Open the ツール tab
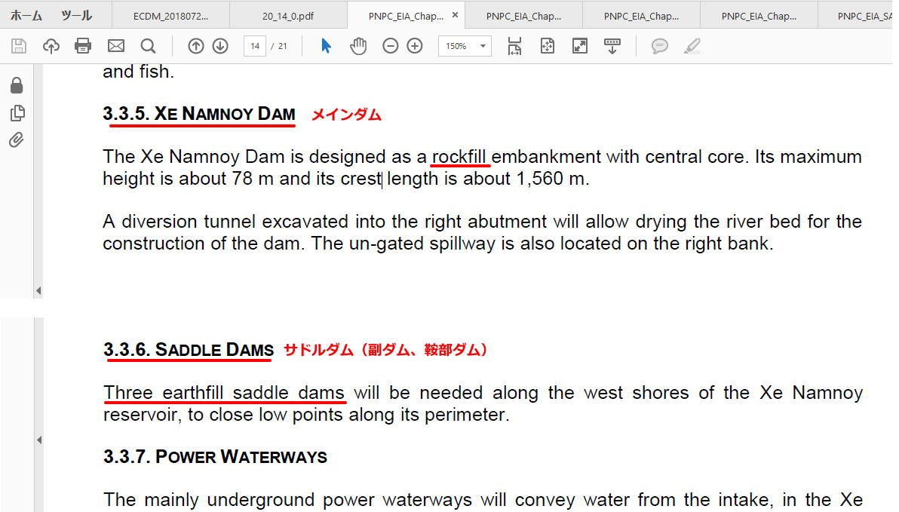The image size is (899, 512). tap(76, 16)
